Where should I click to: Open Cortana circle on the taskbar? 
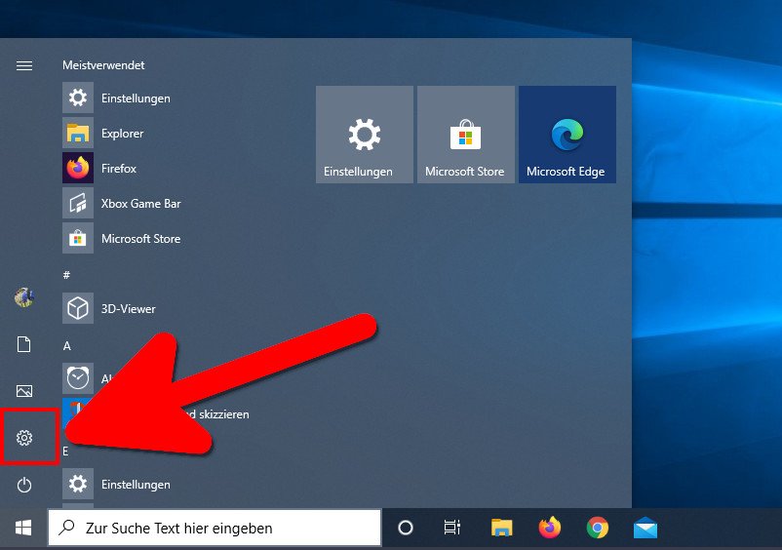(406, 528)
